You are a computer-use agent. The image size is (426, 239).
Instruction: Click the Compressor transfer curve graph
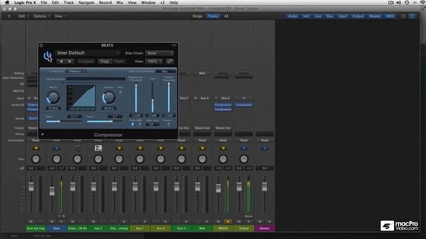(81, 98)
